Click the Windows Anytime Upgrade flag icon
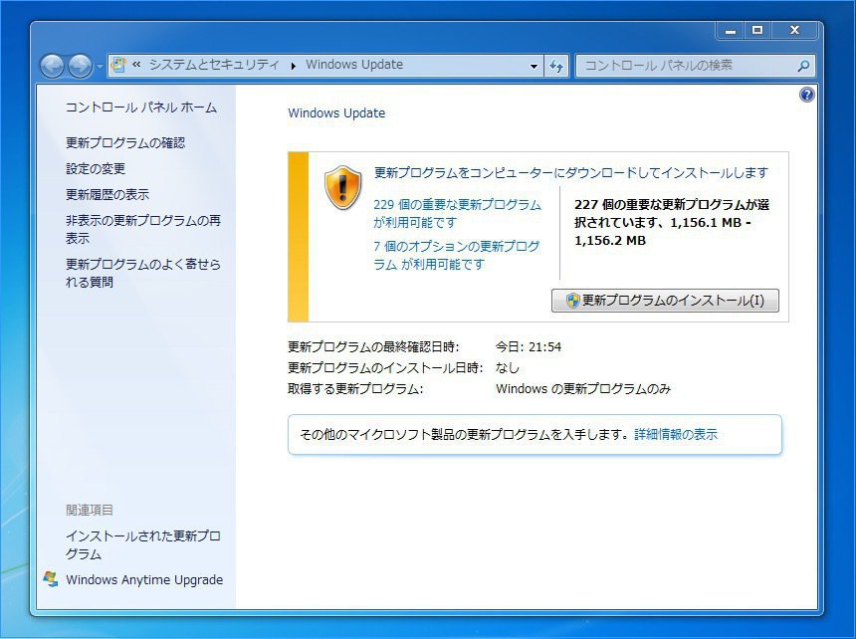This screenshot has width=856, height=639. pyautogui.click(x=51, y=579)
